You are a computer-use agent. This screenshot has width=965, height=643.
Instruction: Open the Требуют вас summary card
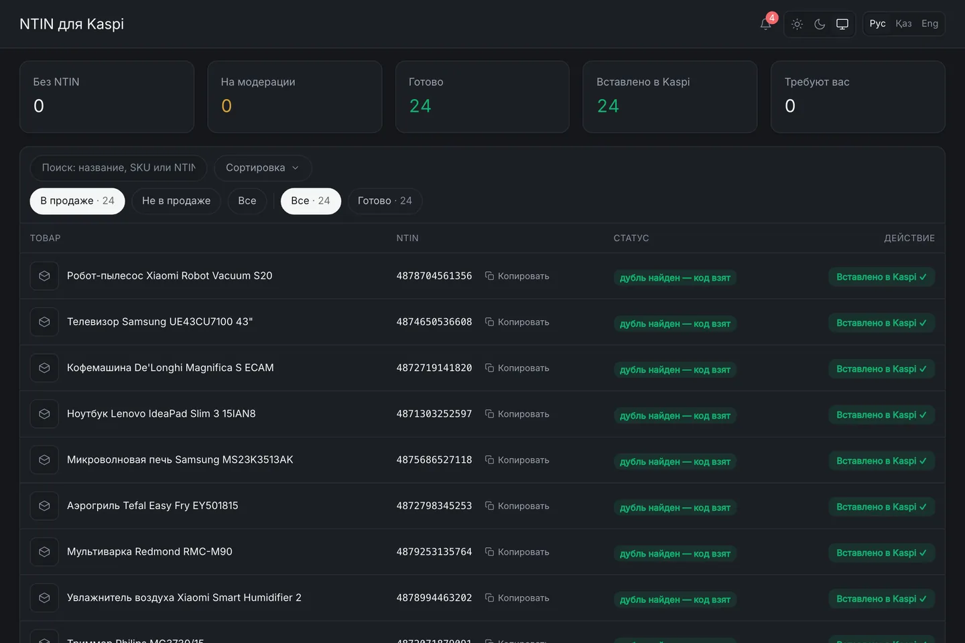(x=858, y=97)
